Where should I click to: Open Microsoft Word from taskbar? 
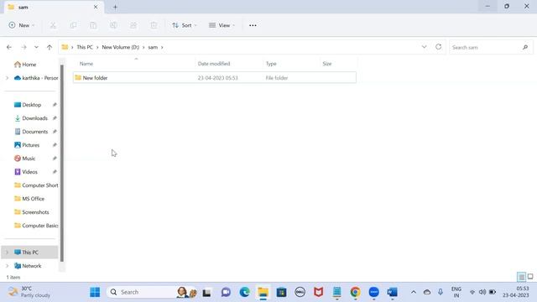392,292
